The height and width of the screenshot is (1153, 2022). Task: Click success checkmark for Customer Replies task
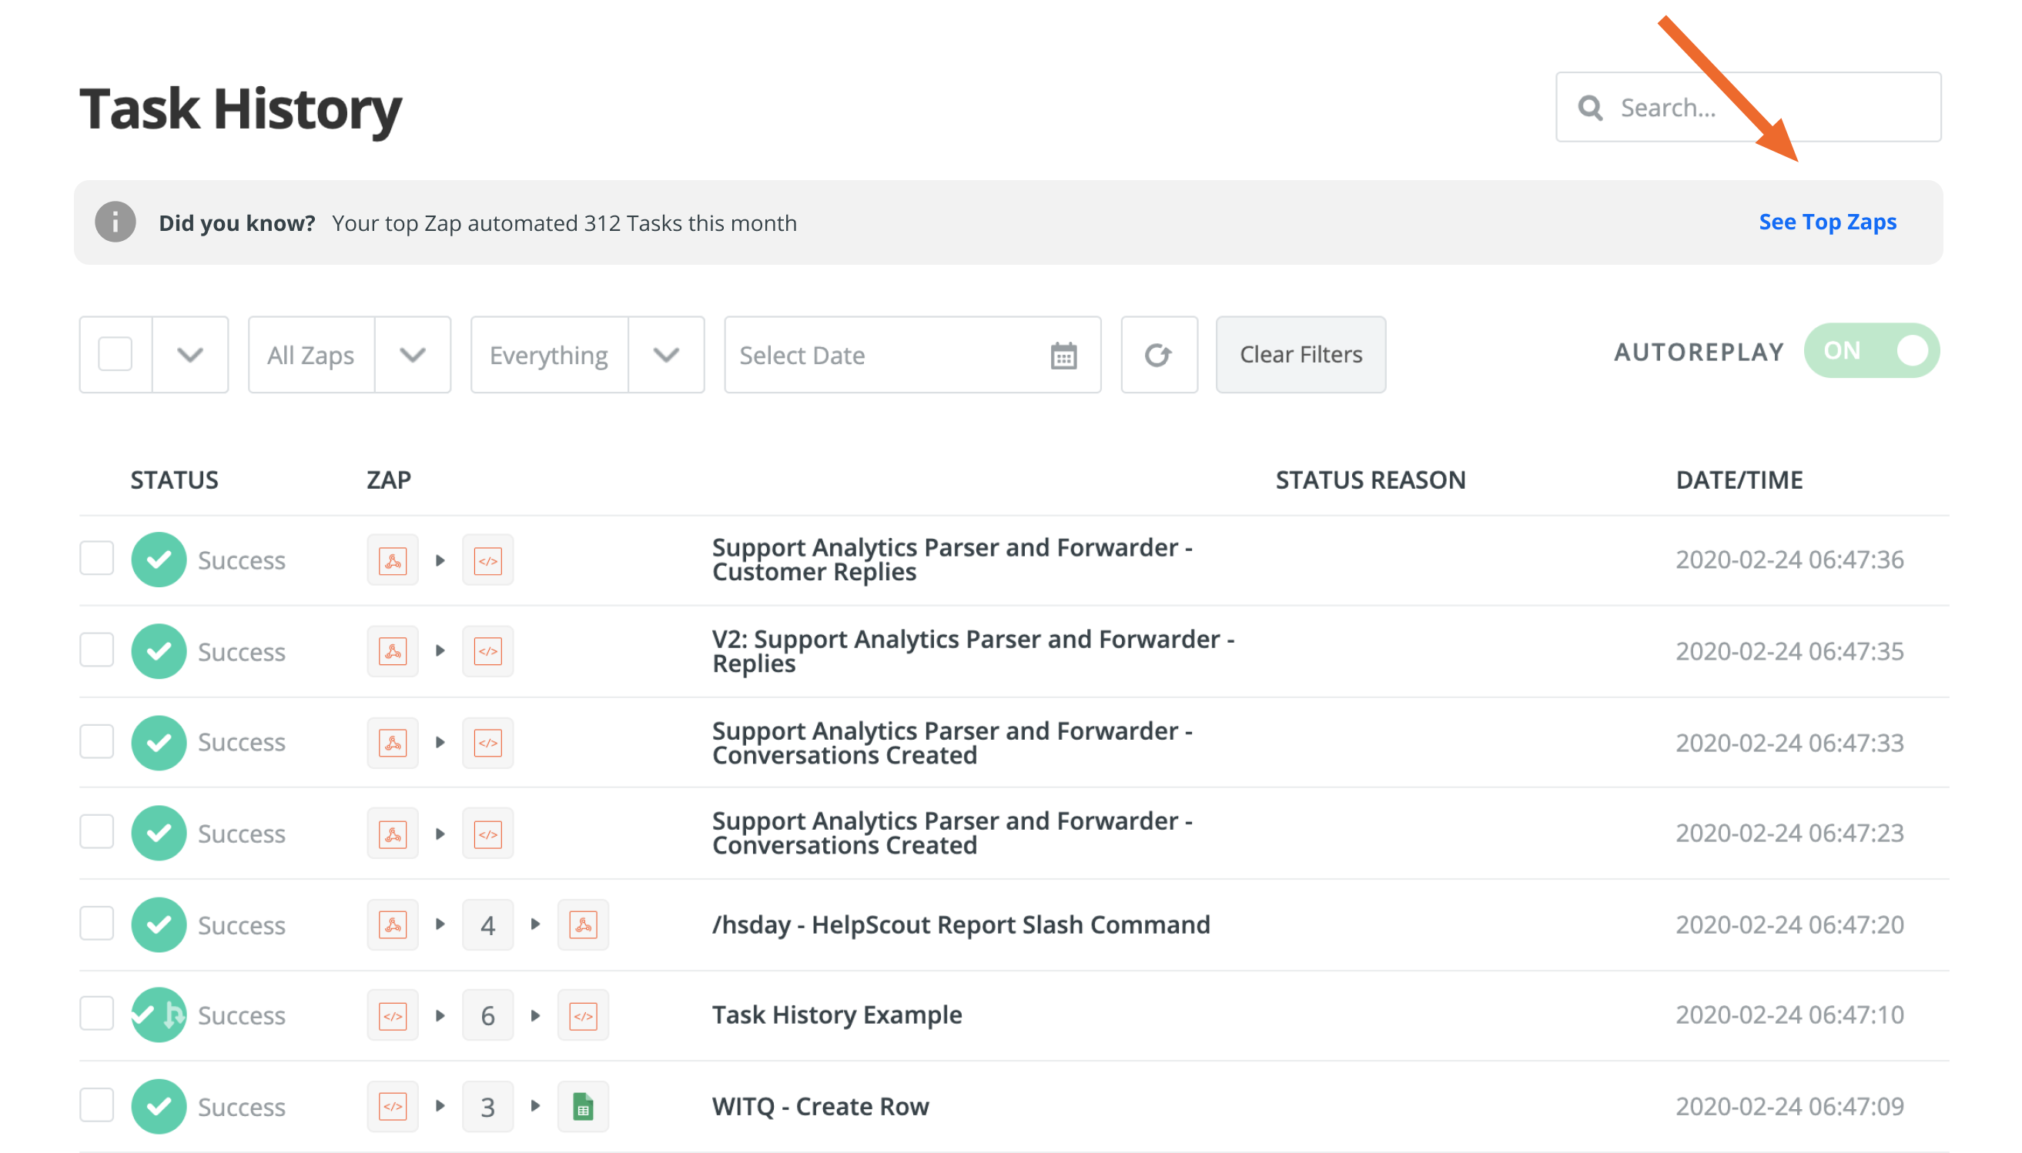pos(159,560)
